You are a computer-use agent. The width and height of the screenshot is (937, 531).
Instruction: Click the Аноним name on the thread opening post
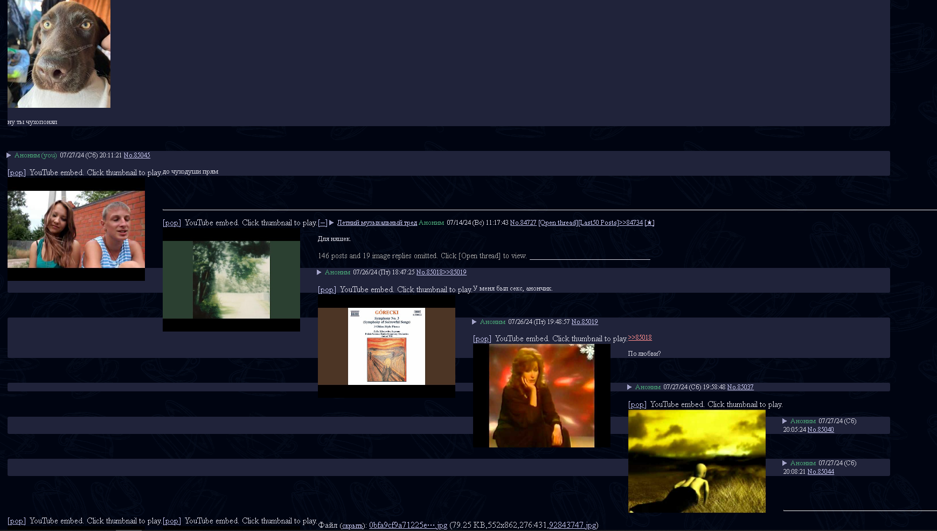pyautogui.click(x=431, y=223)
